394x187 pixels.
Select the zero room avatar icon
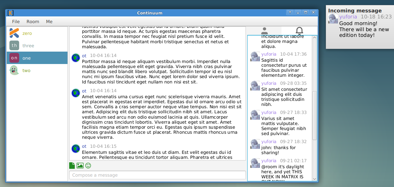click(14, 33)
